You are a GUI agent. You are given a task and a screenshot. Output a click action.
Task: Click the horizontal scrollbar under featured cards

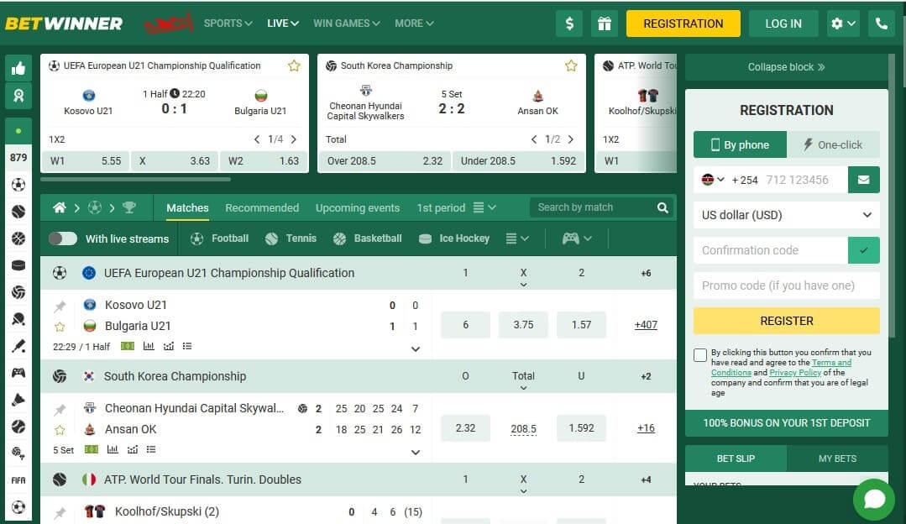(136, 179)
